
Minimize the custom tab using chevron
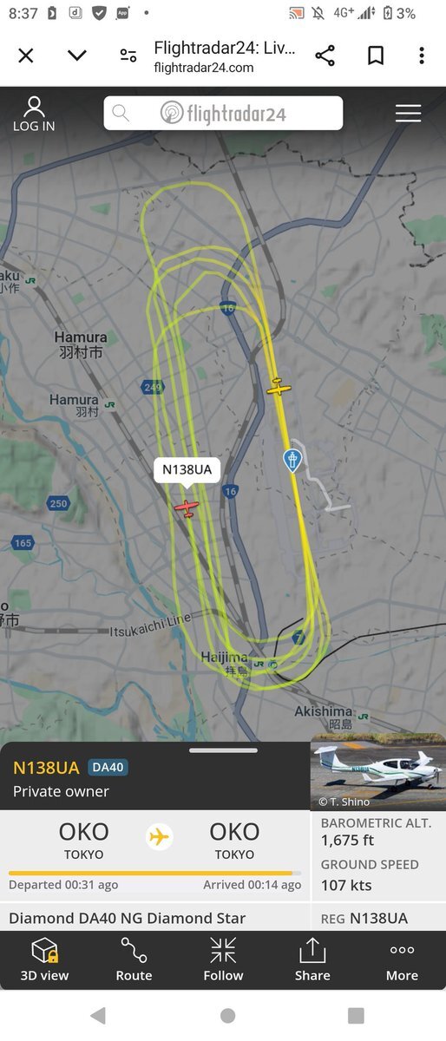[77, 56]
